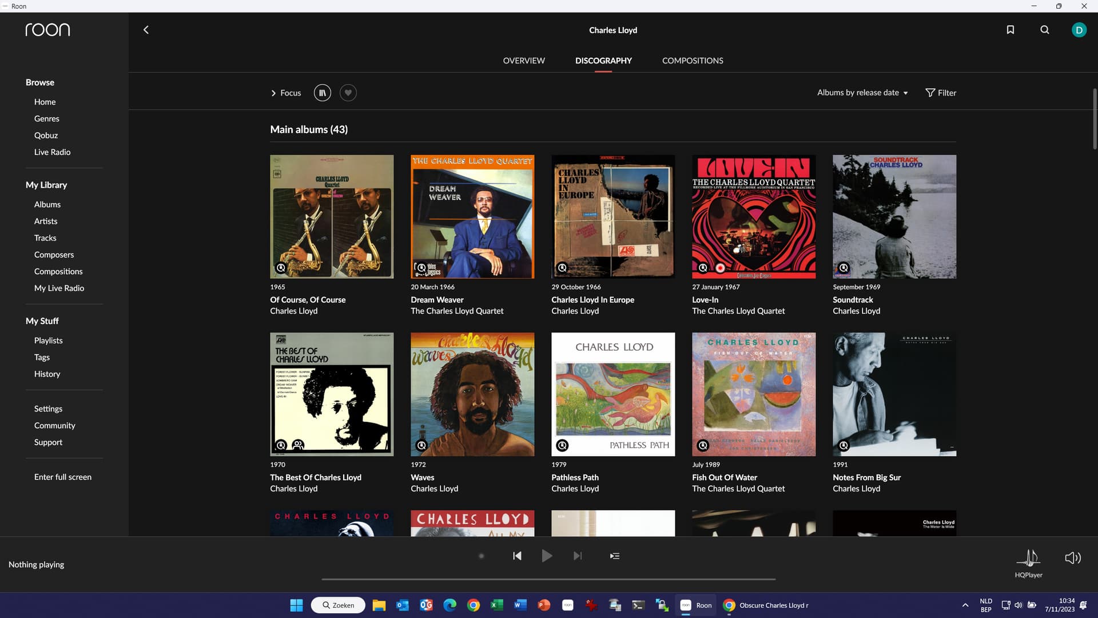Open Windows Start menu
Viewport: 1098px width, 618px height.
(296, 605)
